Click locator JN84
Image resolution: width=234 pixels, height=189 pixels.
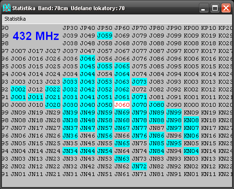click(x=157, y=151)
